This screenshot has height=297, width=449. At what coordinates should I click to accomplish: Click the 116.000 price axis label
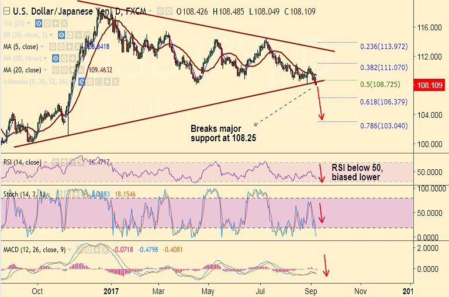tap(430, 28)
